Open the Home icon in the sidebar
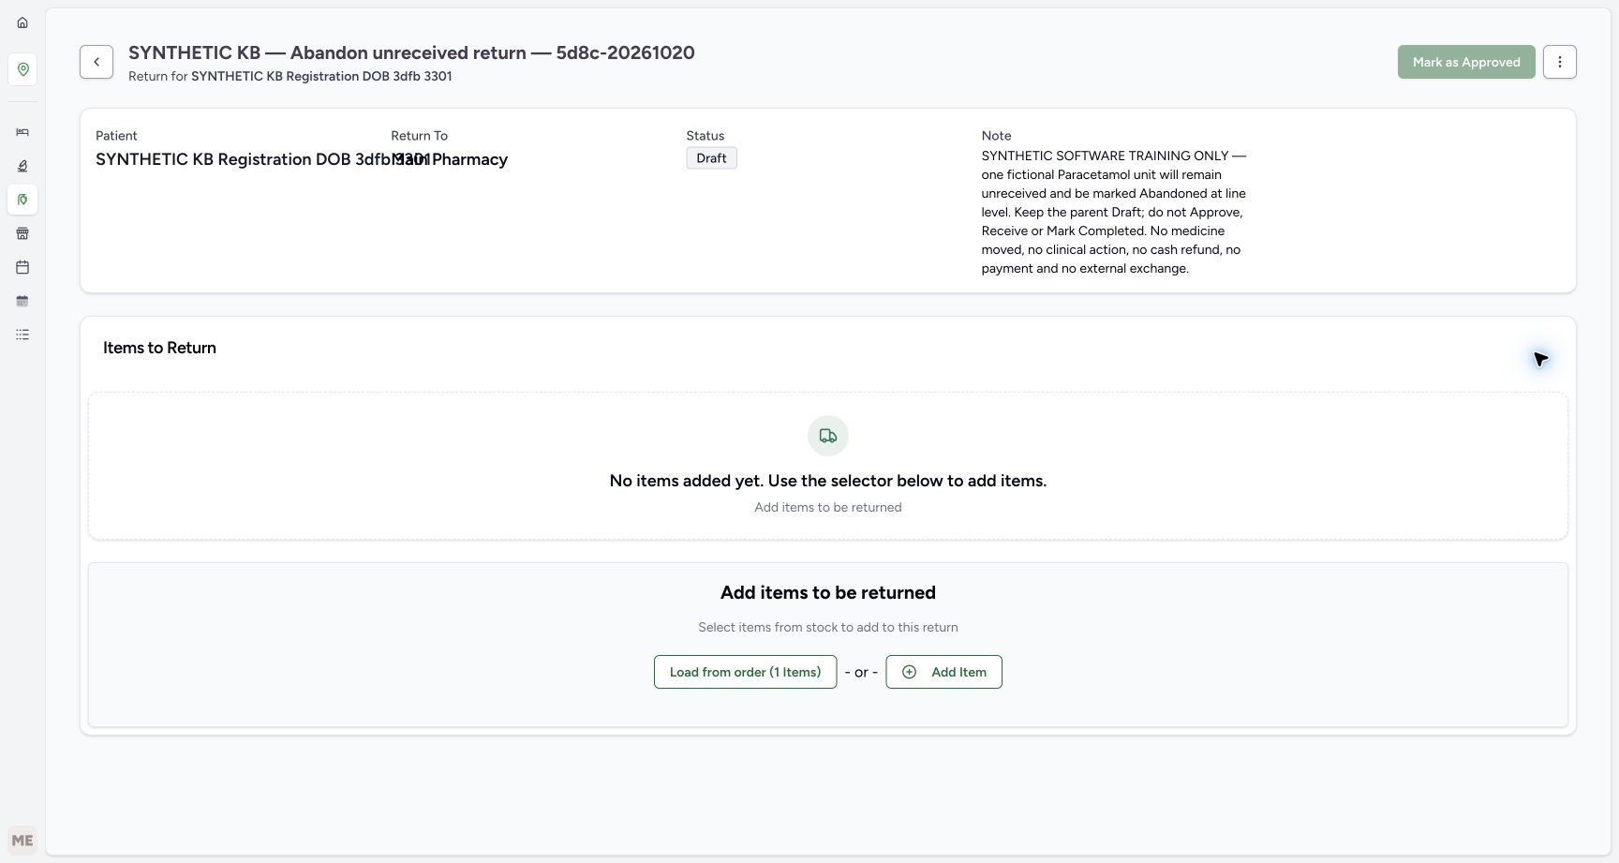Image resolution: width=1619 pixels, height=863 pixels. 22,22
